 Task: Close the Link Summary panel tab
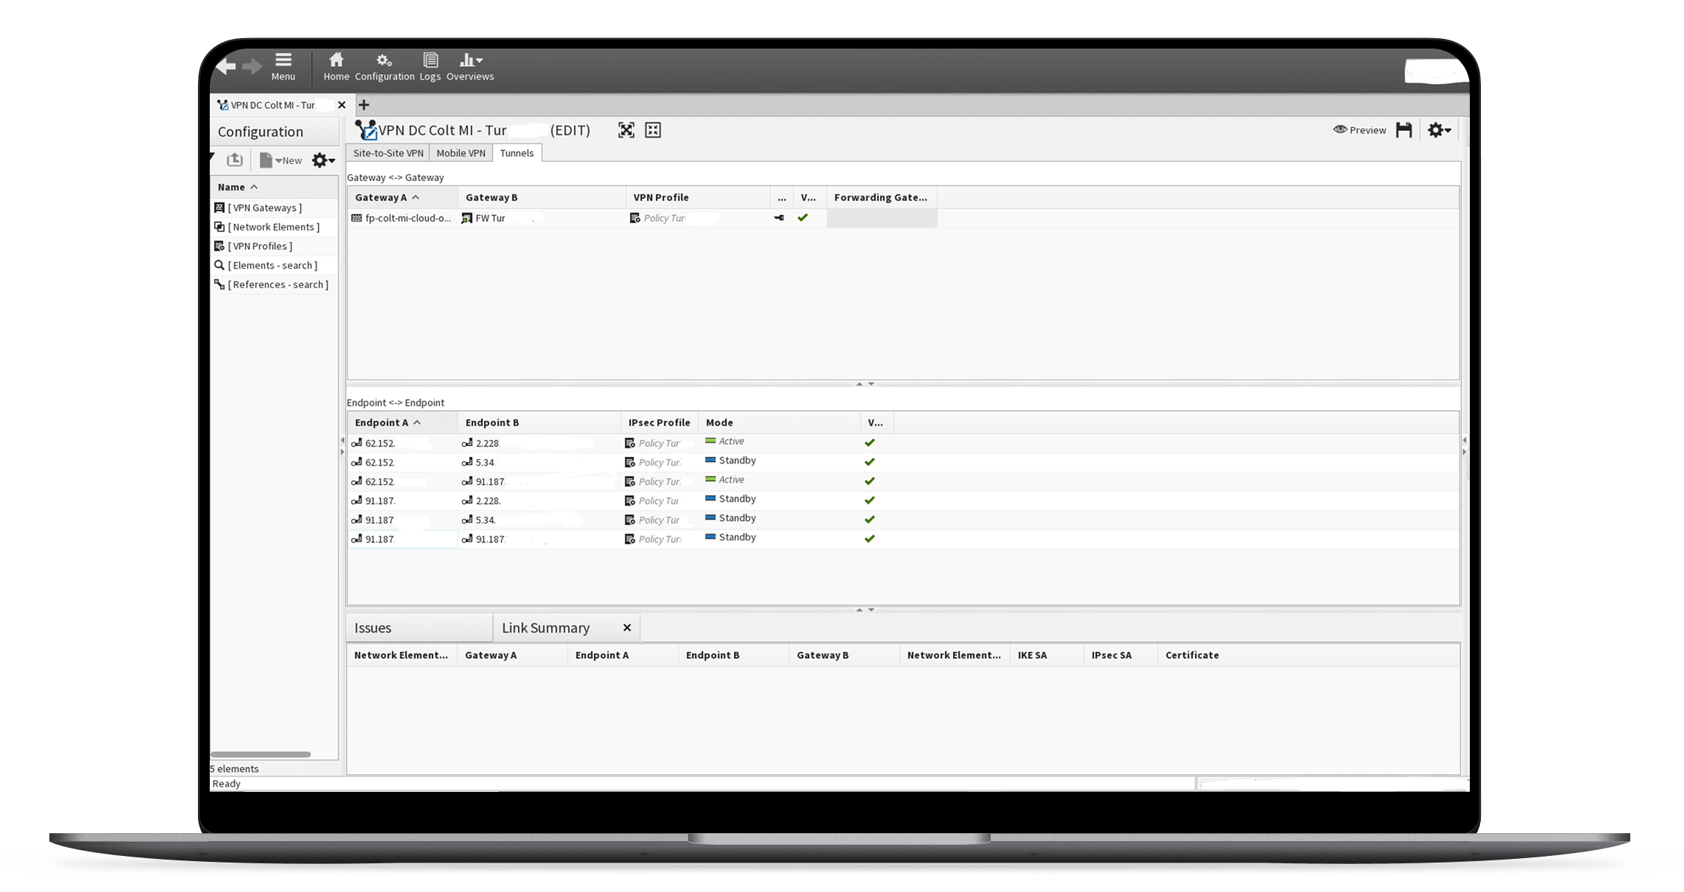(x=627, y=628)
